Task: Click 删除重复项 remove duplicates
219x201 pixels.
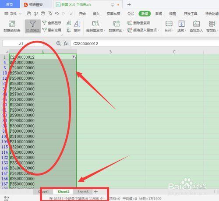Action: [139, 23]
